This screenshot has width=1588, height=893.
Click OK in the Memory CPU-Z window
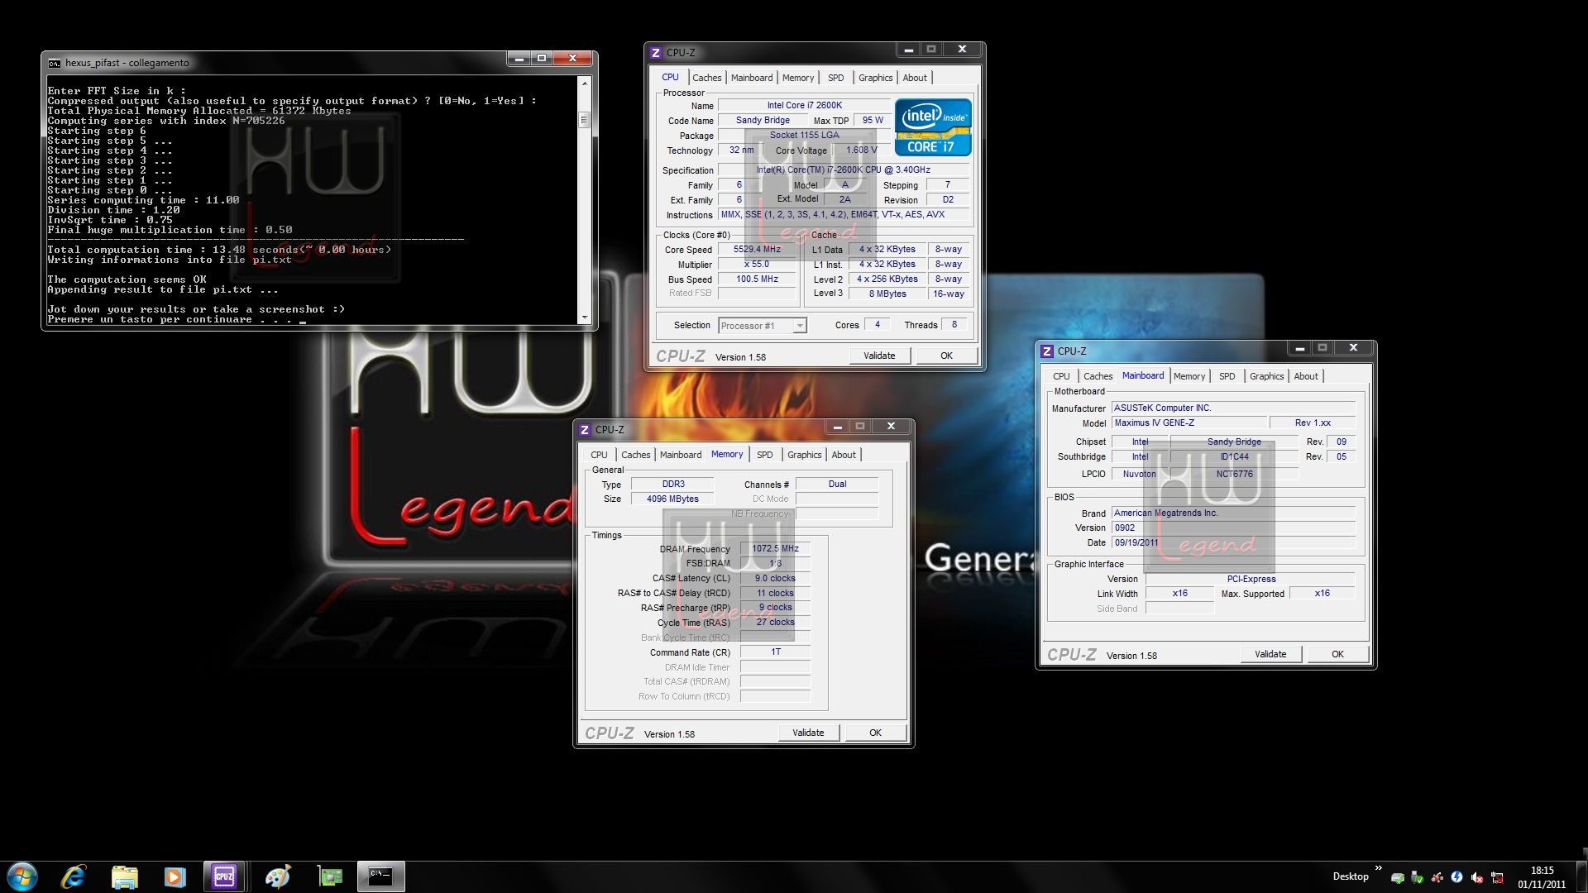(875, 733)
